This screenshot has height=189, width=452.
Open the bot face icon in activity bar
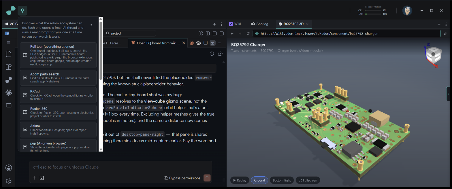pyautogui.click(x=9, y=105)
